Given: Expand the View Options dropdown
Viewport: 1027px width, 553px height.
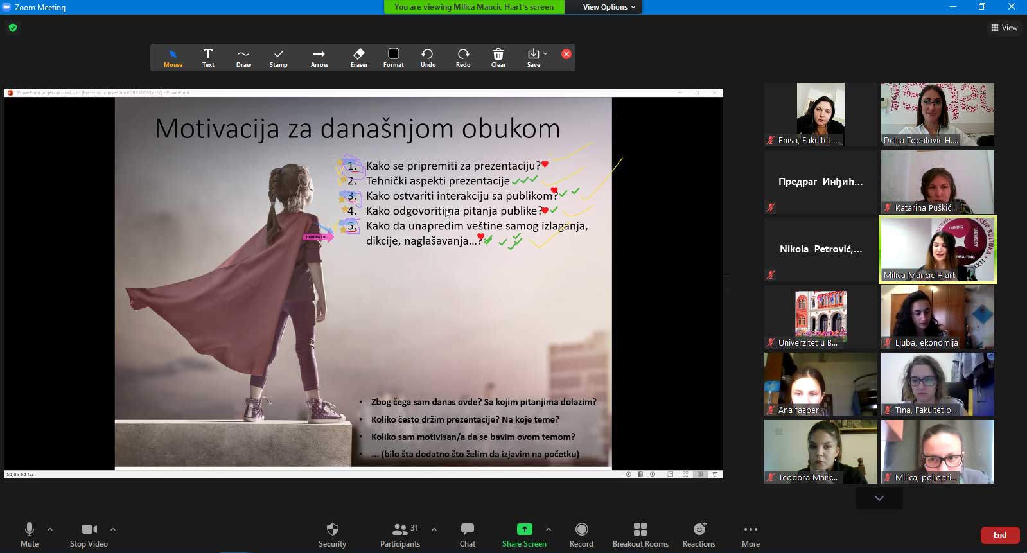Looking at the screenshot, I should pyautogui.click(x=609, y=7).
